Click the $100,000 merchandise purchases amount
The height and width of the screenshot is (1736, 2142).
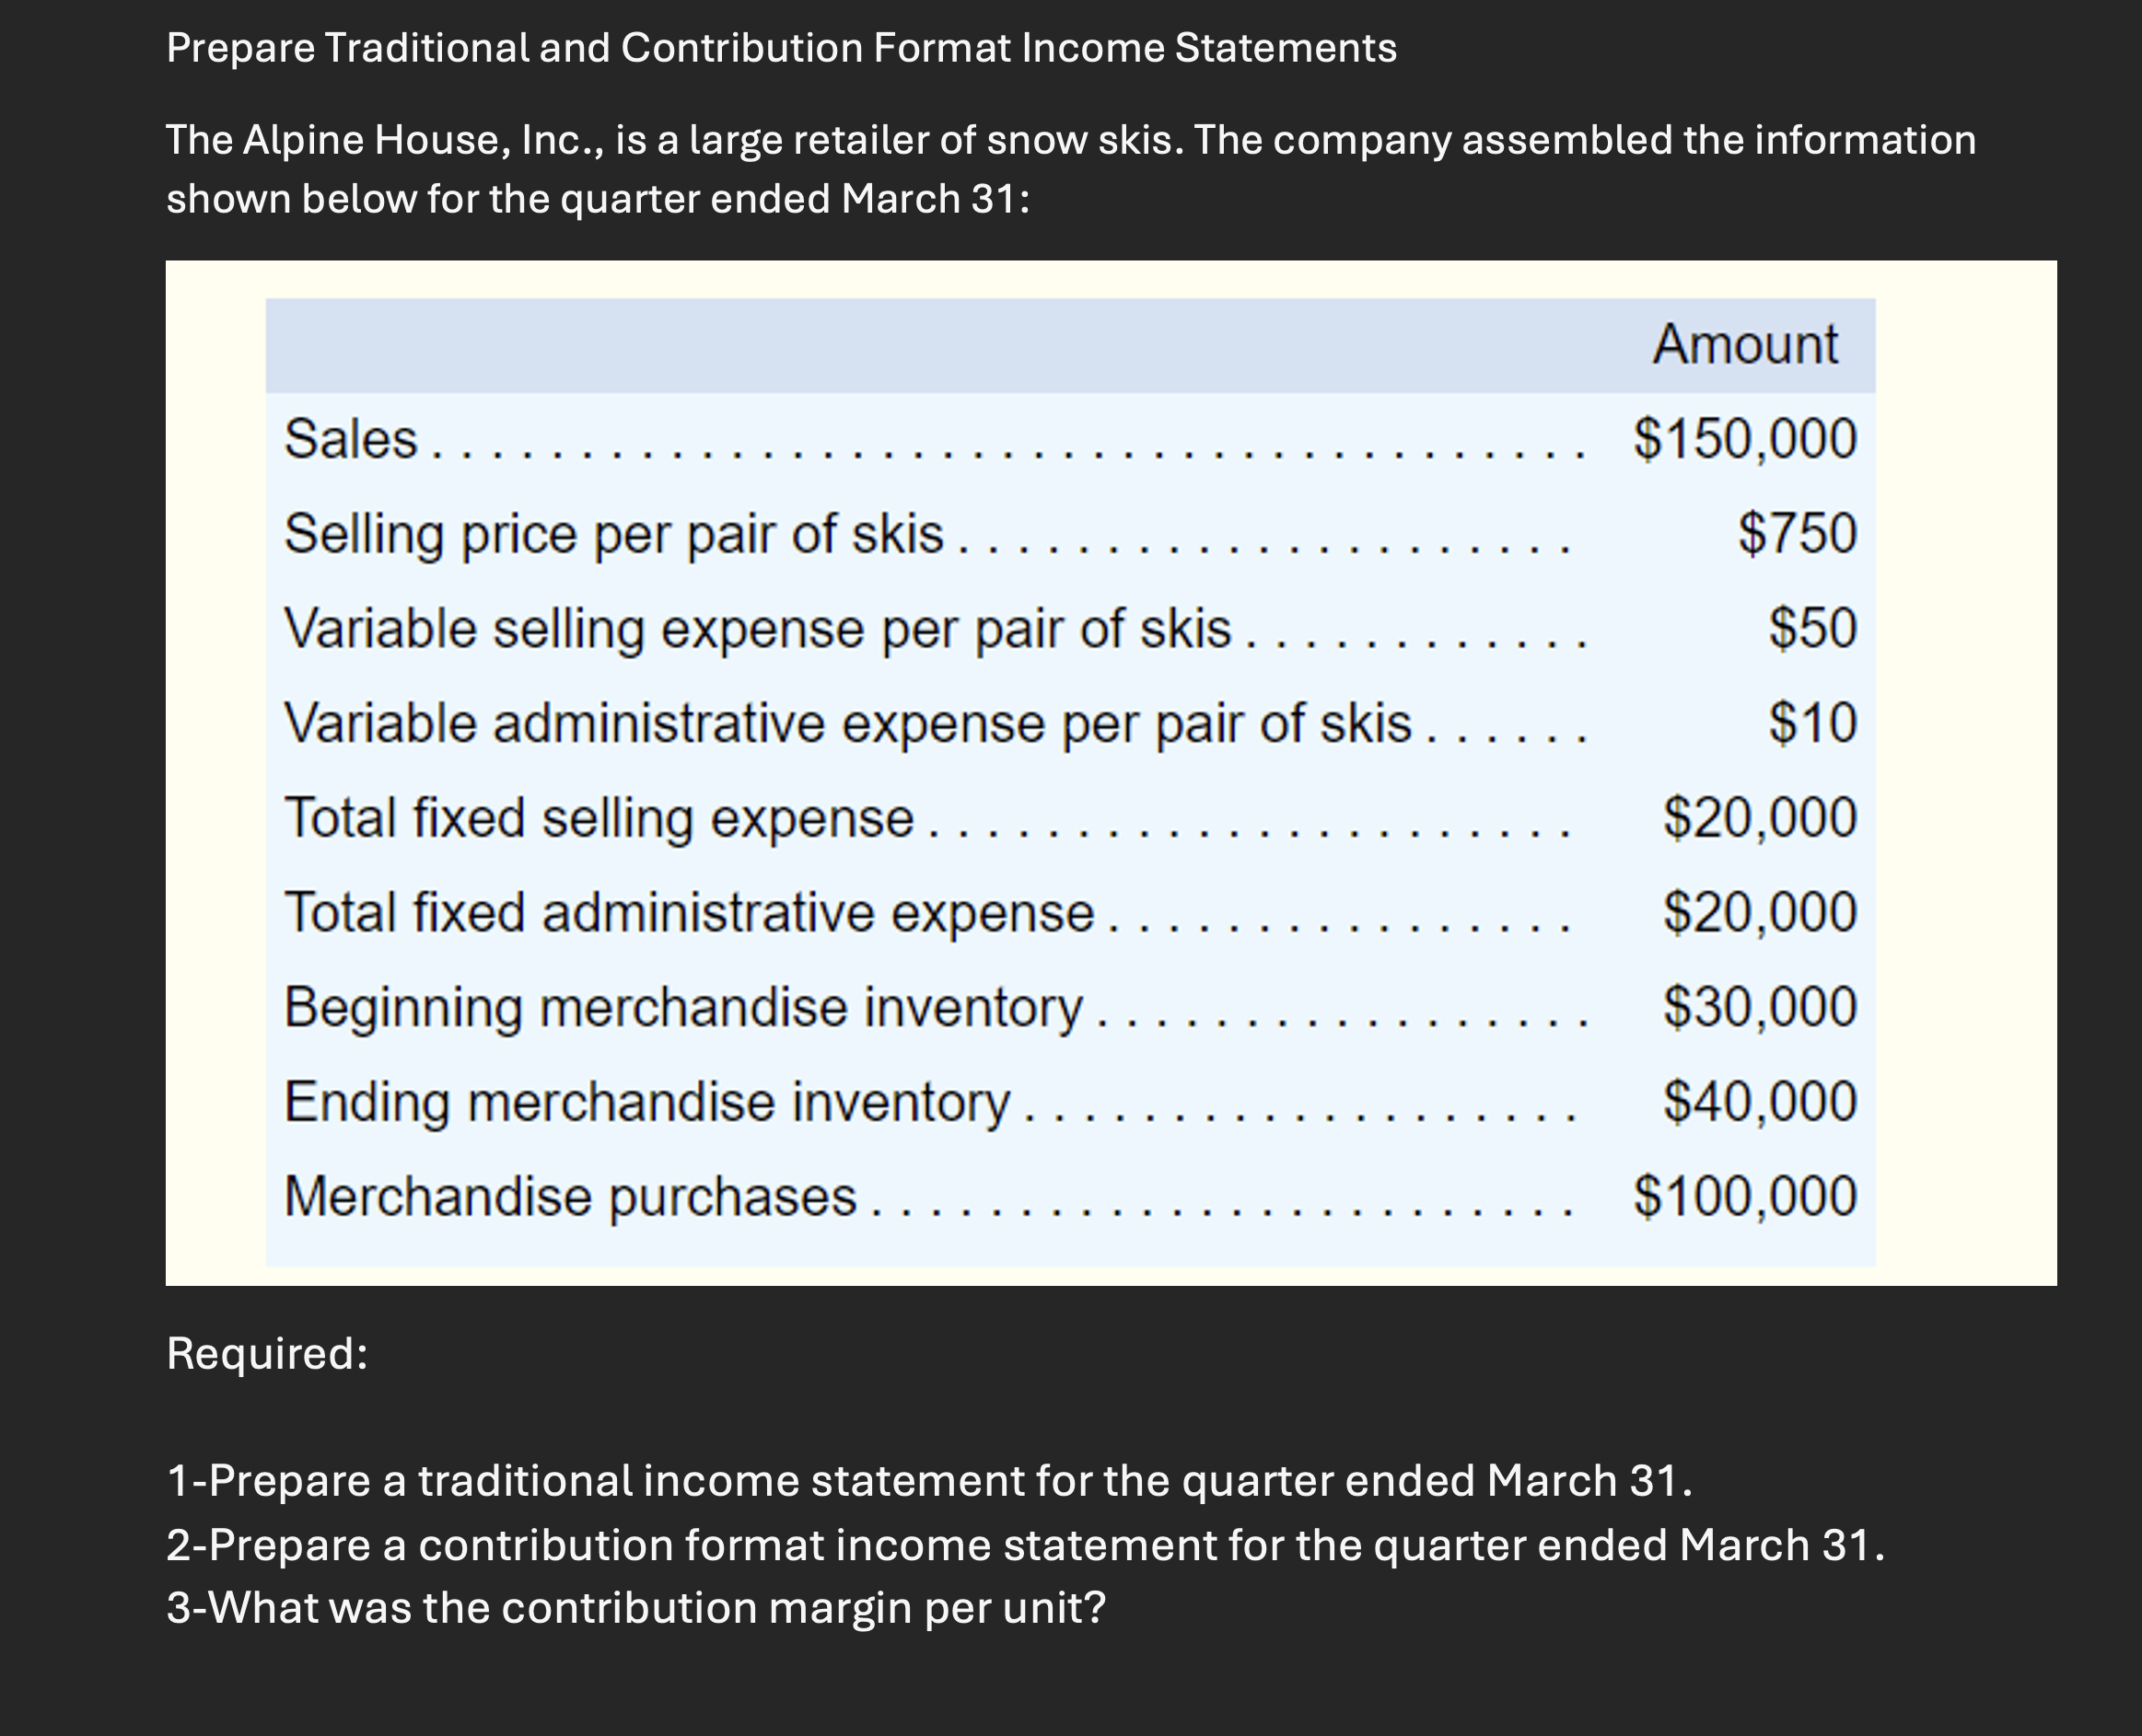point(1745,1196)
